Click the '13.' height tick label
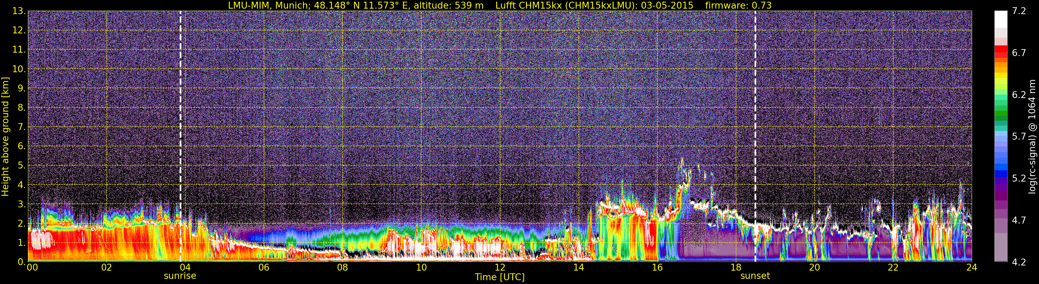The height and width of the screenshot is (284, 1039). click(19, 11)
